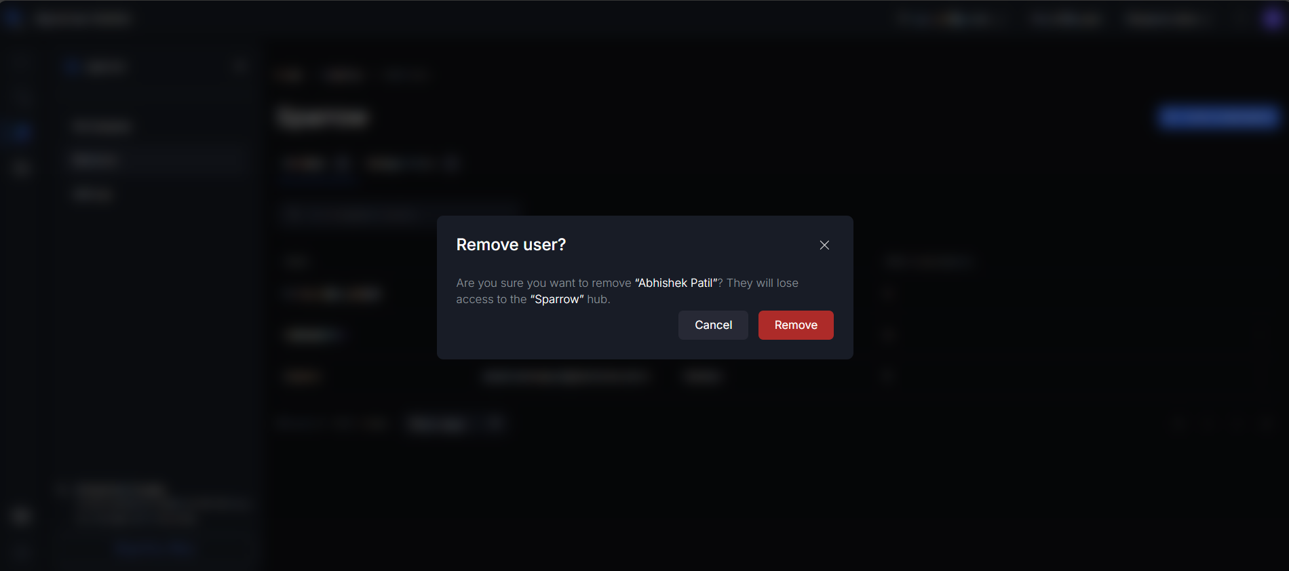1289x571 pixels.
Task: Select the blue highlighted icon in left rail
Action: pyautogui.click(x=20, y=132)
